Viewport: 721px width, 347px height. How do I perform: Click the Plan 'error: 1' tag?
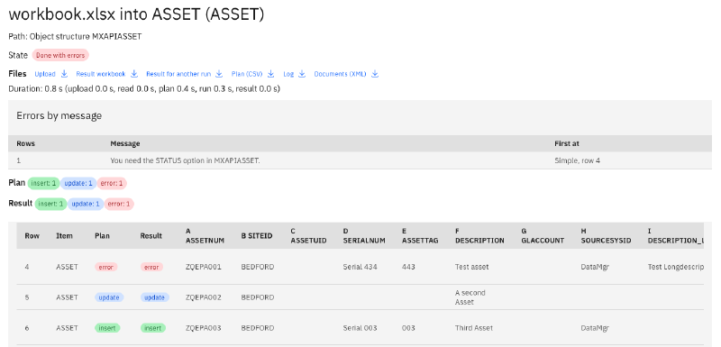click(x=112, y=183)
